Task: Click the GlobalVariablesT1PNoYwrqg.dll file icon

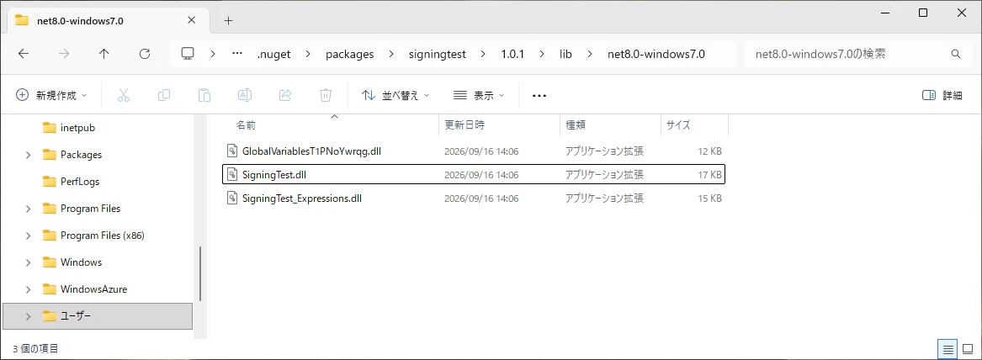Action: pos(232,151)
